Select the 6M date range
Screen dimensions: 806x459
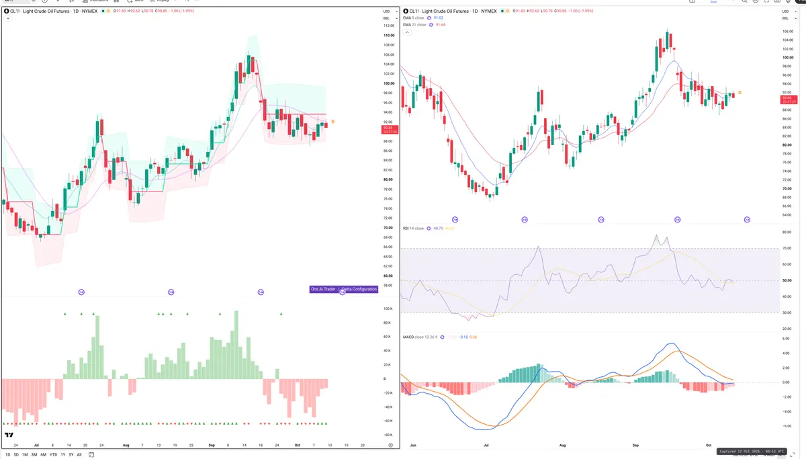pyautogui.click(x=43, y=454)
